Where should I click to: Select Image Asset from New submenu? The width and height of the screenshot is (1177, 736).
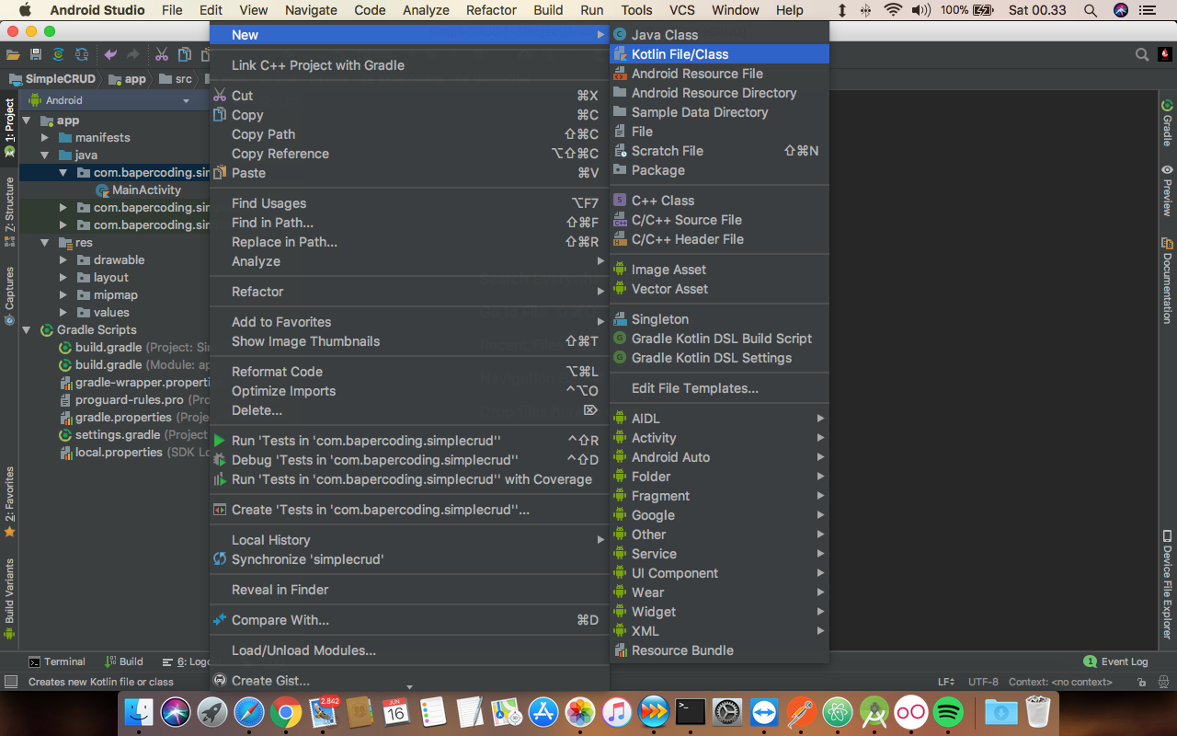coord(719,270)
